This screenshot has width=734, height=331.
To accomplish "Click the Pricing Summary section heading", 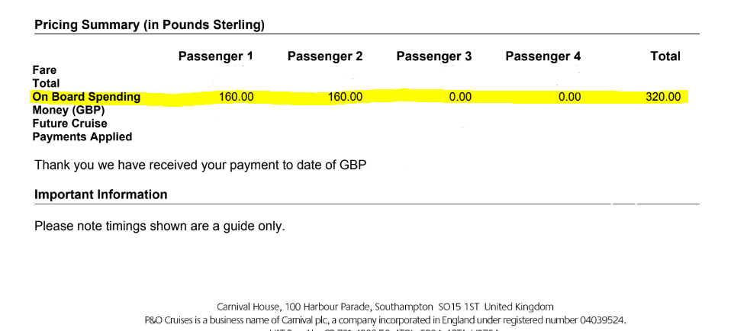I will pyautogui.click(x=150, y=25).
